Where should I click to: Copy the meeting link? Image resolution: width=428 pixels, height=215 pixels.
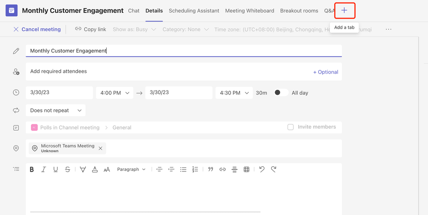point(91,29)
